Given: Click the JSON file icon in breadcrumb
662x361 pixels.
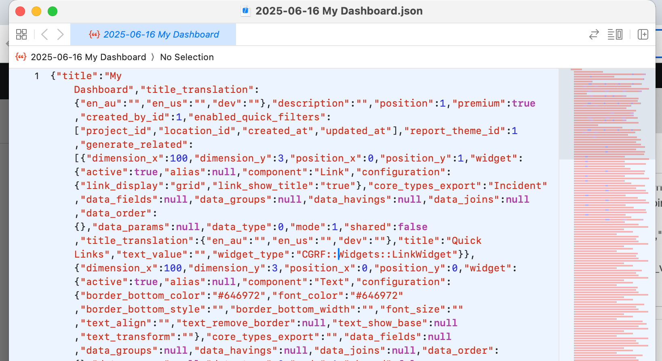Looking at the screenshot, I should [21, 57].
